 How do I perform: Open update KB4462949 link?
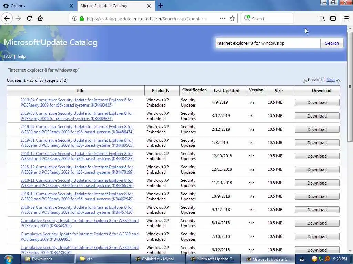tap(77, 196)
